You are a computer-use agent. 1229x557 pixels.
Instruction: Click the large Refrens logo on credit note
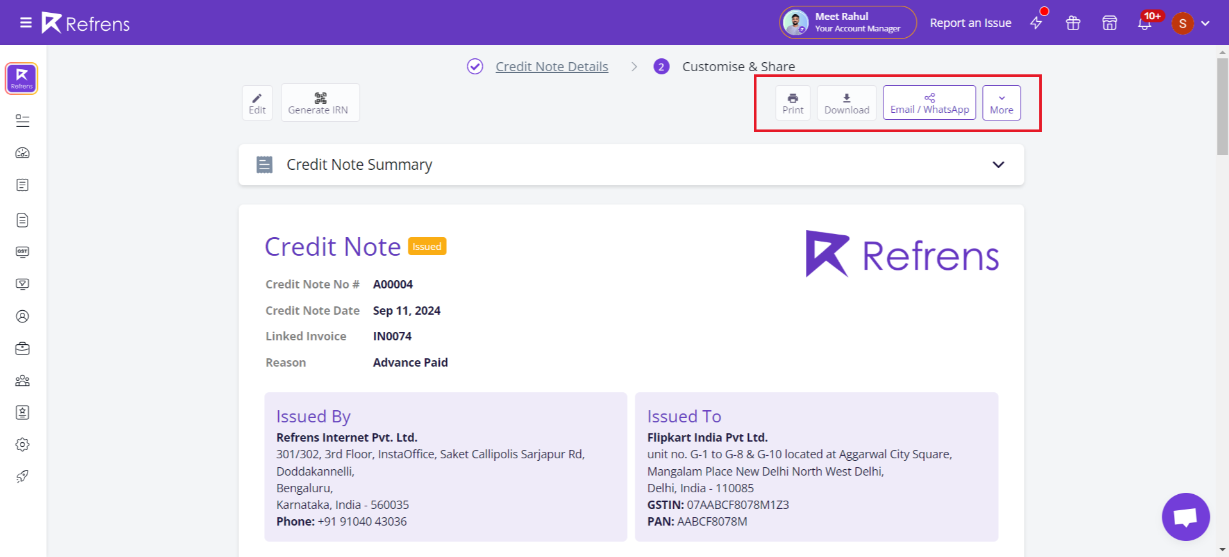coord(902,254)
